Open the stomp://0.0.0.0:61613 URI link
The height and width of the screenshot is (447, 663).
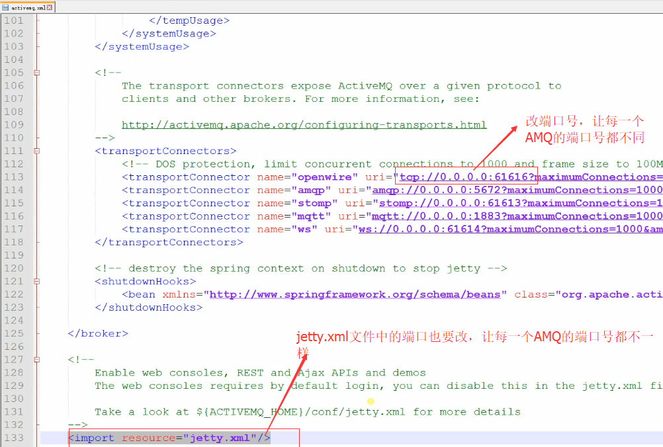520,203
